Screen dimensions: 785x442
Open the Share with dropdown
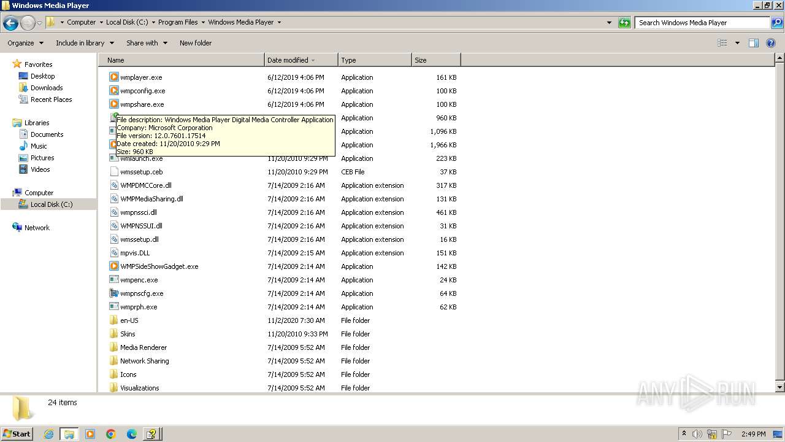pos(147,43)
